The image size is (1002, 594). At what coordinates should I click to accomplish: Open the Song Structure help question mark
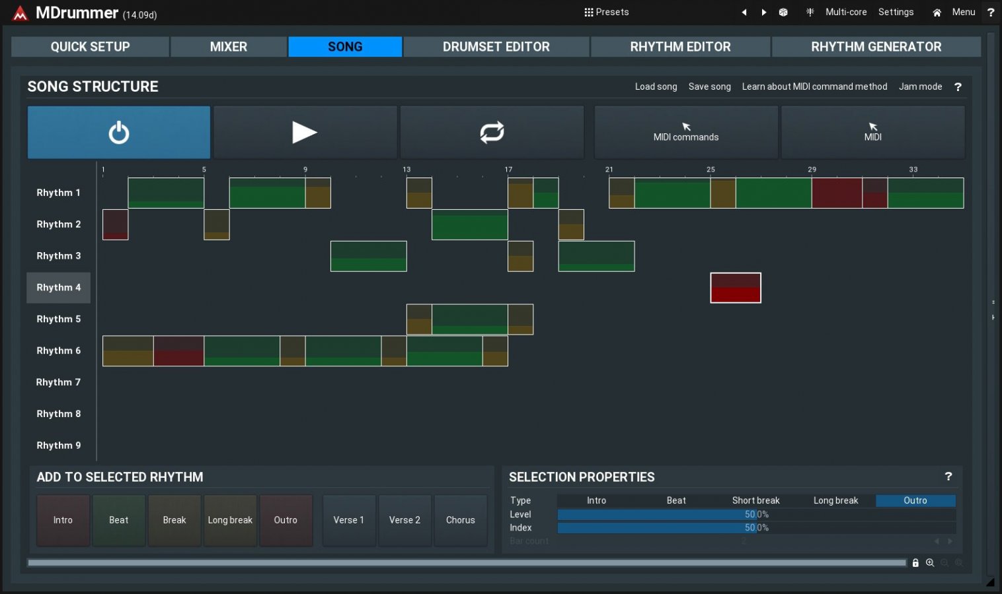[958, 87]
